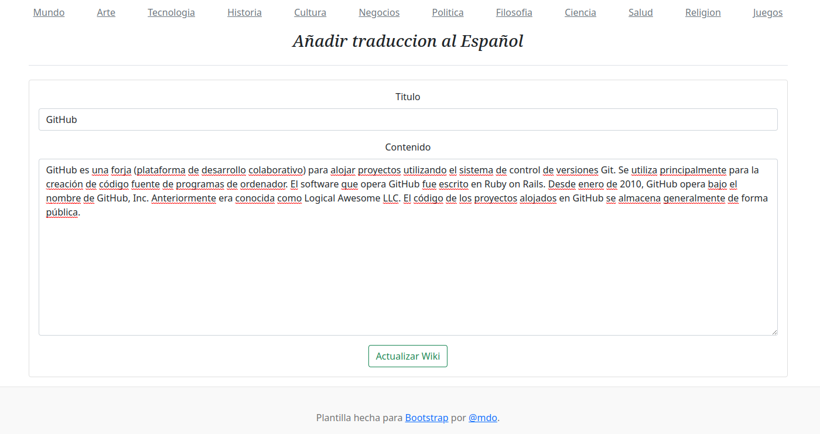Go to the Negocios category

click(x=379, y=12)
